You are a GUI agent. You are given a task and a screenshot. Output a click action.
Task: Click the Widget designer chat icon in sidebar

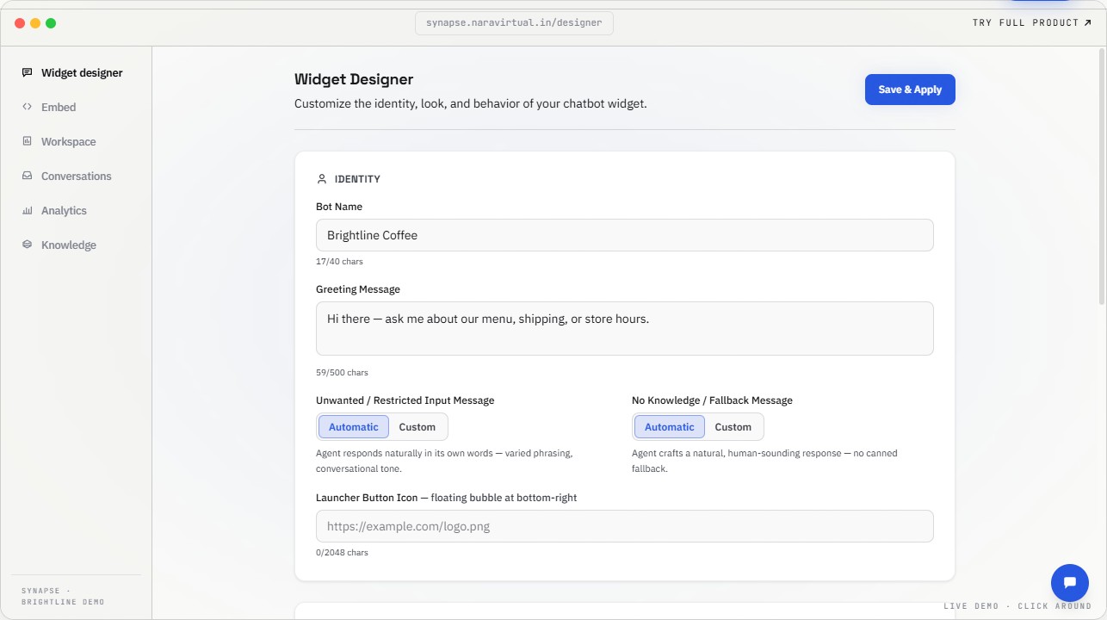pos(27,72)
